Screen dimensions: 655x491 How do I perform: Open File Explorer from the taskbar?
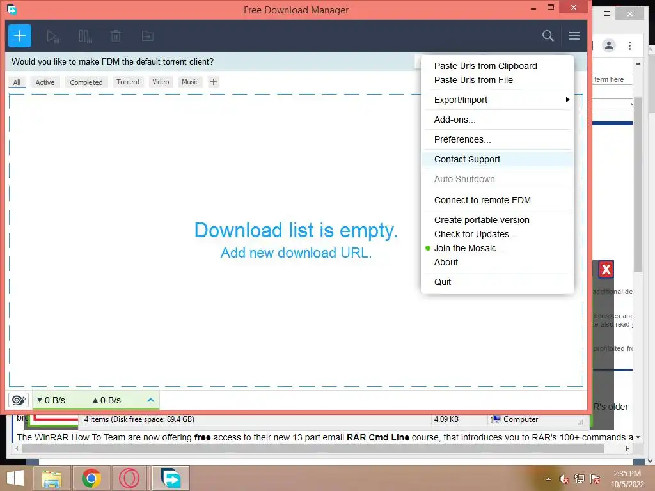52,478
